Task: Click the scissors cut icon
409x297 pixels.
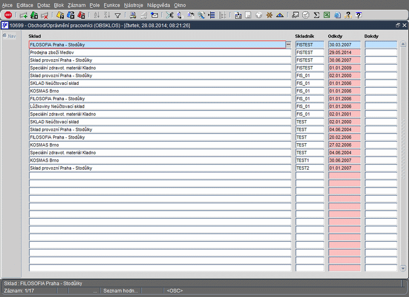Action: [169, 15]
